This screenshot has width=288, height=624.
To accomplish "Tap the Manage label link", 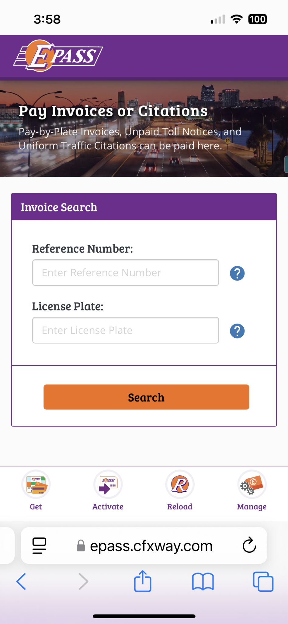I will (252, 507).
